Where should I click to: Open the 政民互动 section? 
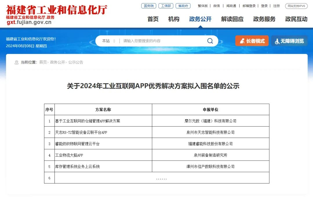(296, 19)
